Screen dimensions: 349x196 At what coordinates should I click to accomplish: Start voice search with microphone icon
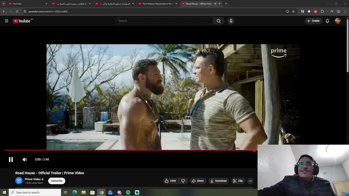click(x=231, y=21)
